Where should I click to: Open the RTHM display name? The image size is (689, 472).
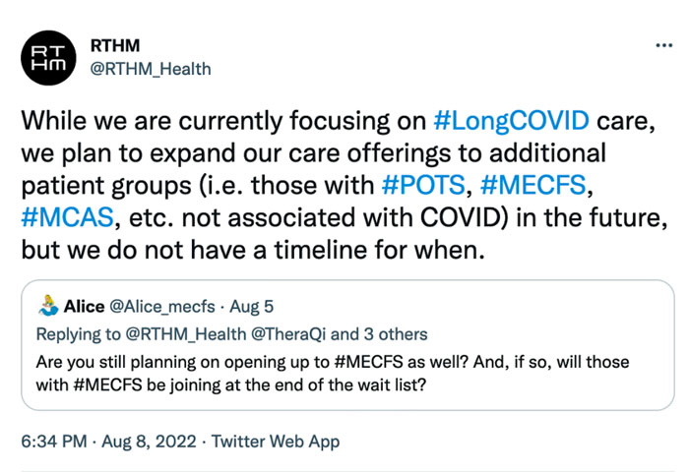click(115, 45)
